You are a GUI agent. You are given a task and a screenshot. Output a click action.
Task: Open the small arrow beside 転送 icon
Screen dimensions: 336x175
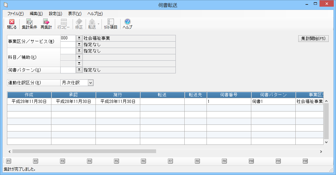click(x=98, y=24)
